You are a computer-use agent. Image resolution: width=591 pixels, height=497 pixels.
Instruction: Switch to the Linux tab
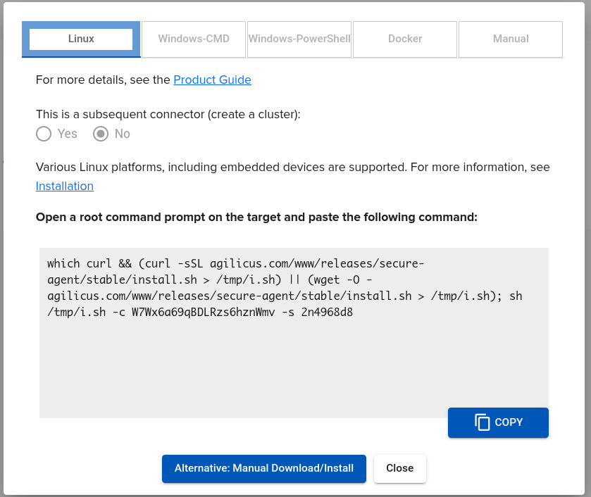coord(81,39)
